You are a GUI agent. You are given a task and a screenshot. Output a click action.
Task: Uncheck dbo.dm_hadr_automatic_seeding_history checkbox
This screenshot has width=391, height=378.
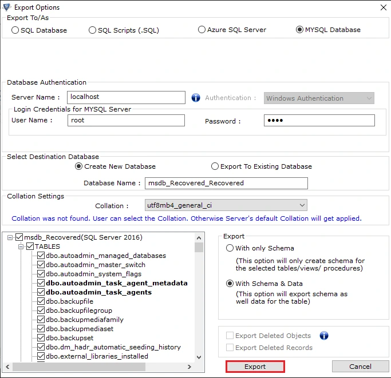point(41,347)
